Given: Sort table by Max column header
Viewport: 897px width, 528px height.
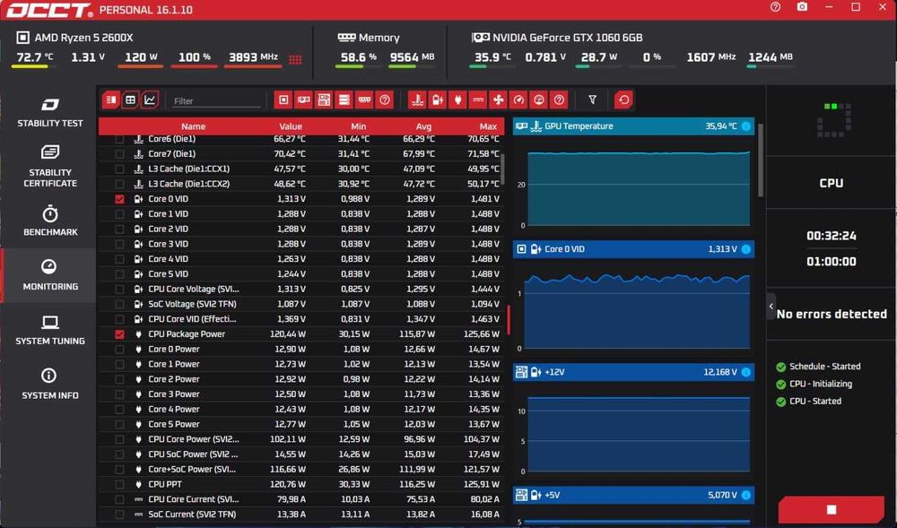Looking at the screenshot, I should (x=488, y=126).
